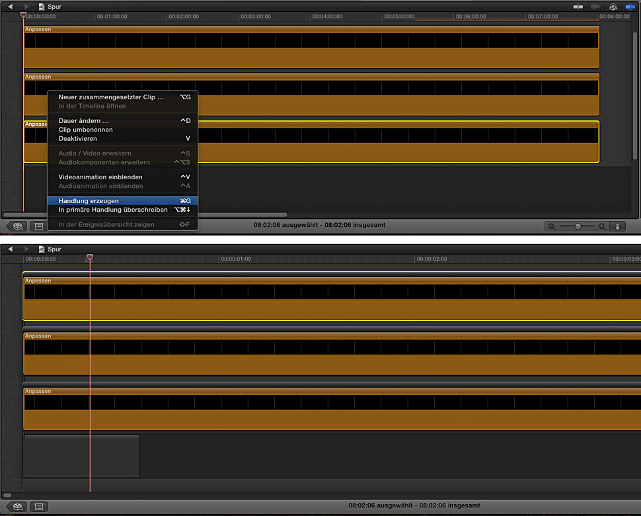Open clip appearance switch beside zoom slider

pos(619,226)
